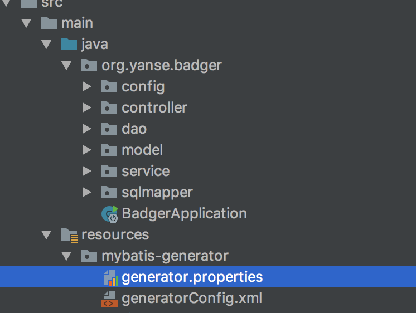Select the generatorConfig.xml file label

(x=192, y=298)
